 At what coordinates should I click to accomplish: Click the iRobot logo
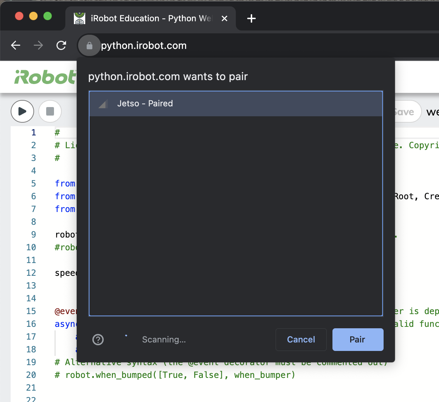click(45, 77)
